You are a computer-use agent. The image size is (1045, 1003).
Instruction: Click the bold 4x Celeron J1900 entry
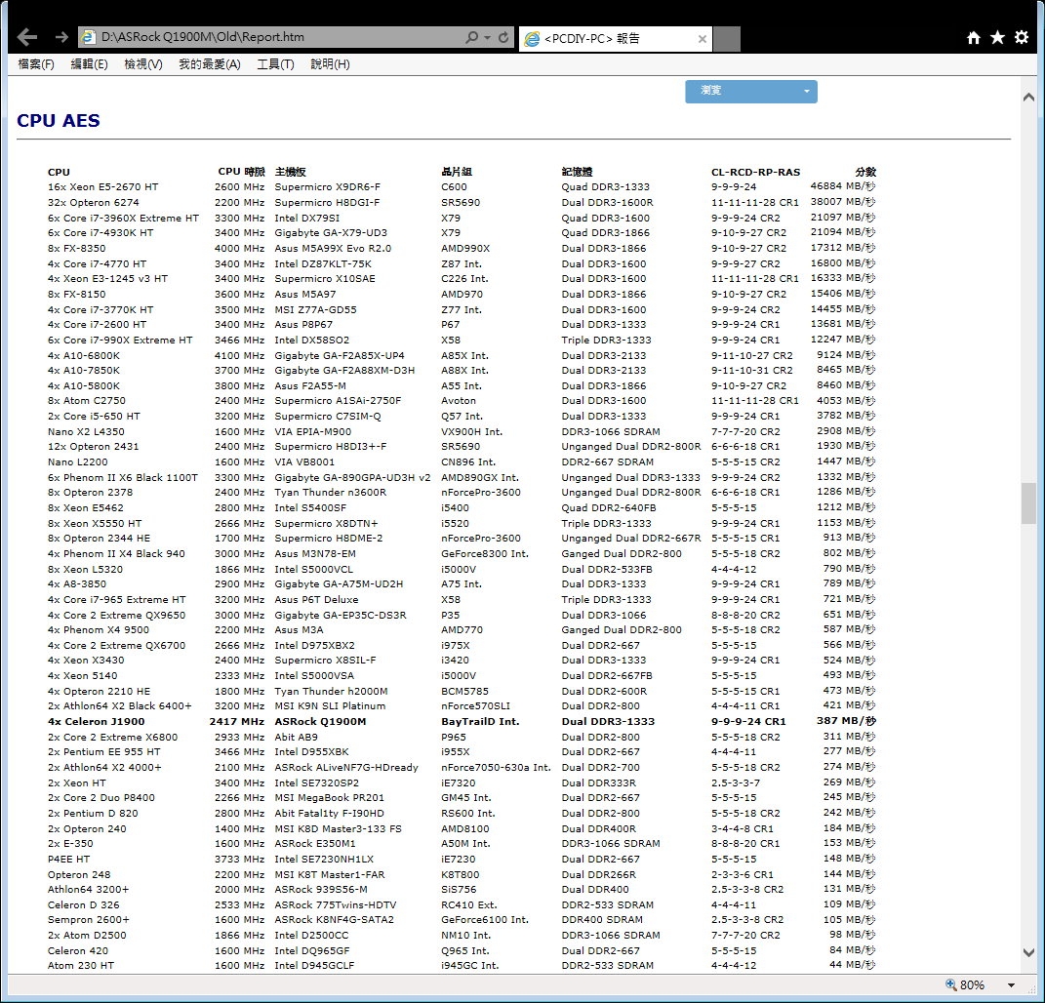coord(96,722)
